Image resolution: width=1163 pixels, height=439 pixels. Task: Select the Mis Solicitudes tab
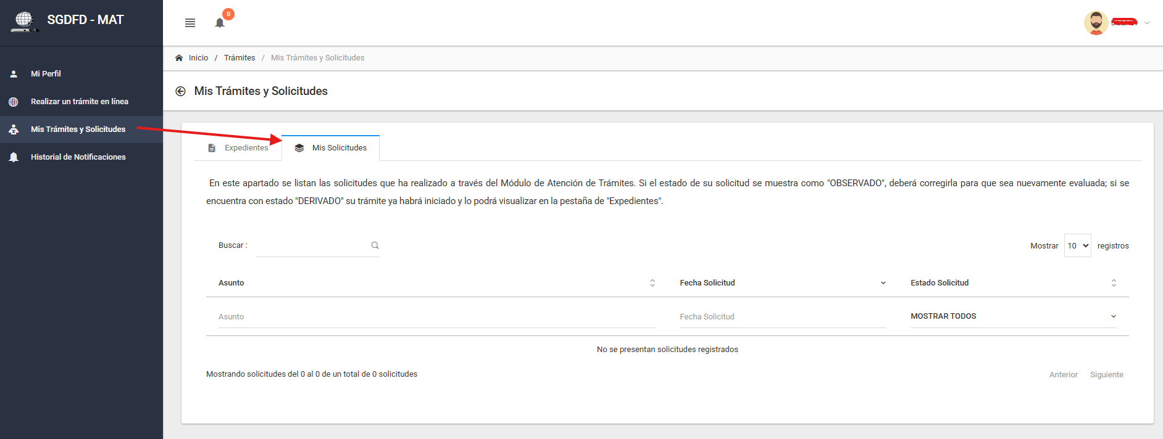331,148
